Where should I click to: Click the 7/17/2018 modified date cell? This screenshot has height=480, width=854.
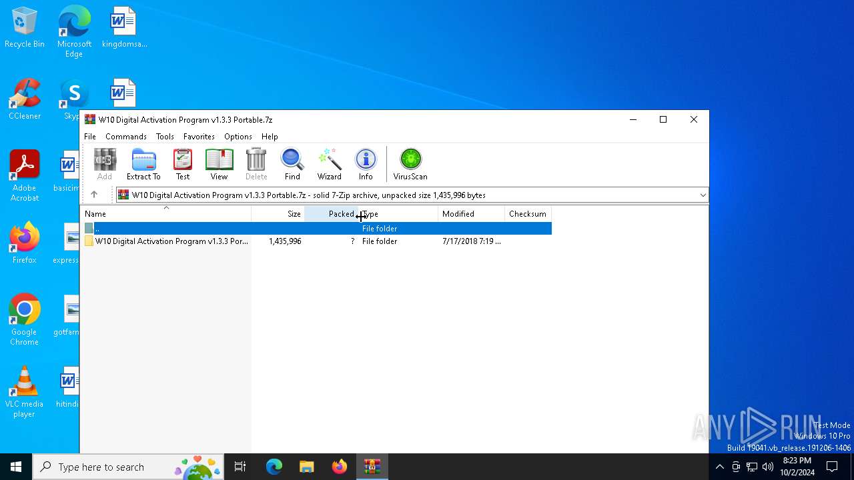(x=472, y=241)
